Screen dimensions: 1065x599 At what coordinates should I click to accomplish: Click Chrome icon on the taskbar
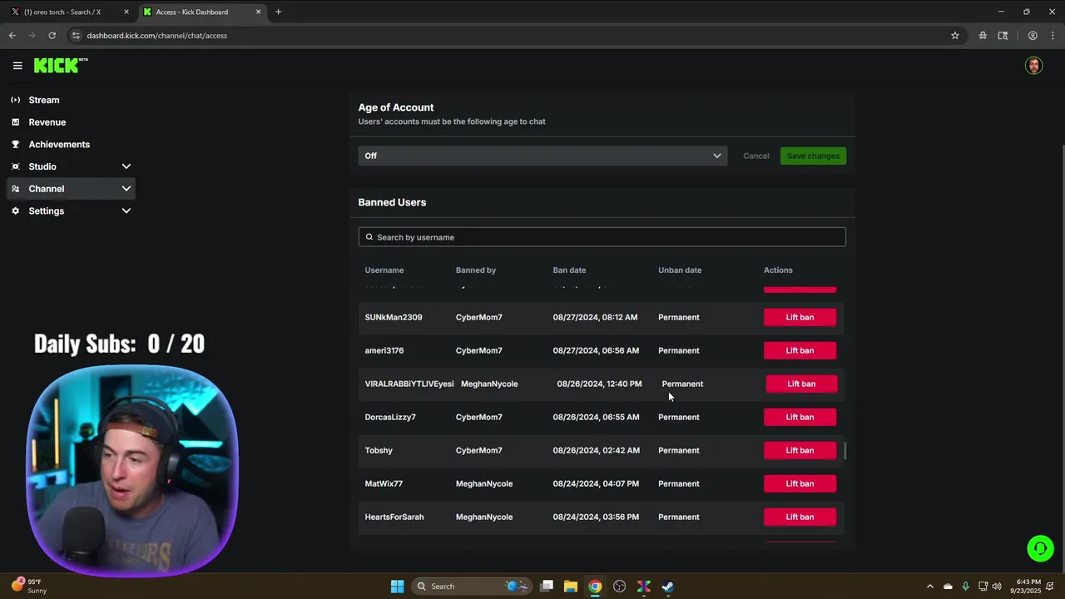click(x=595, y=587)
